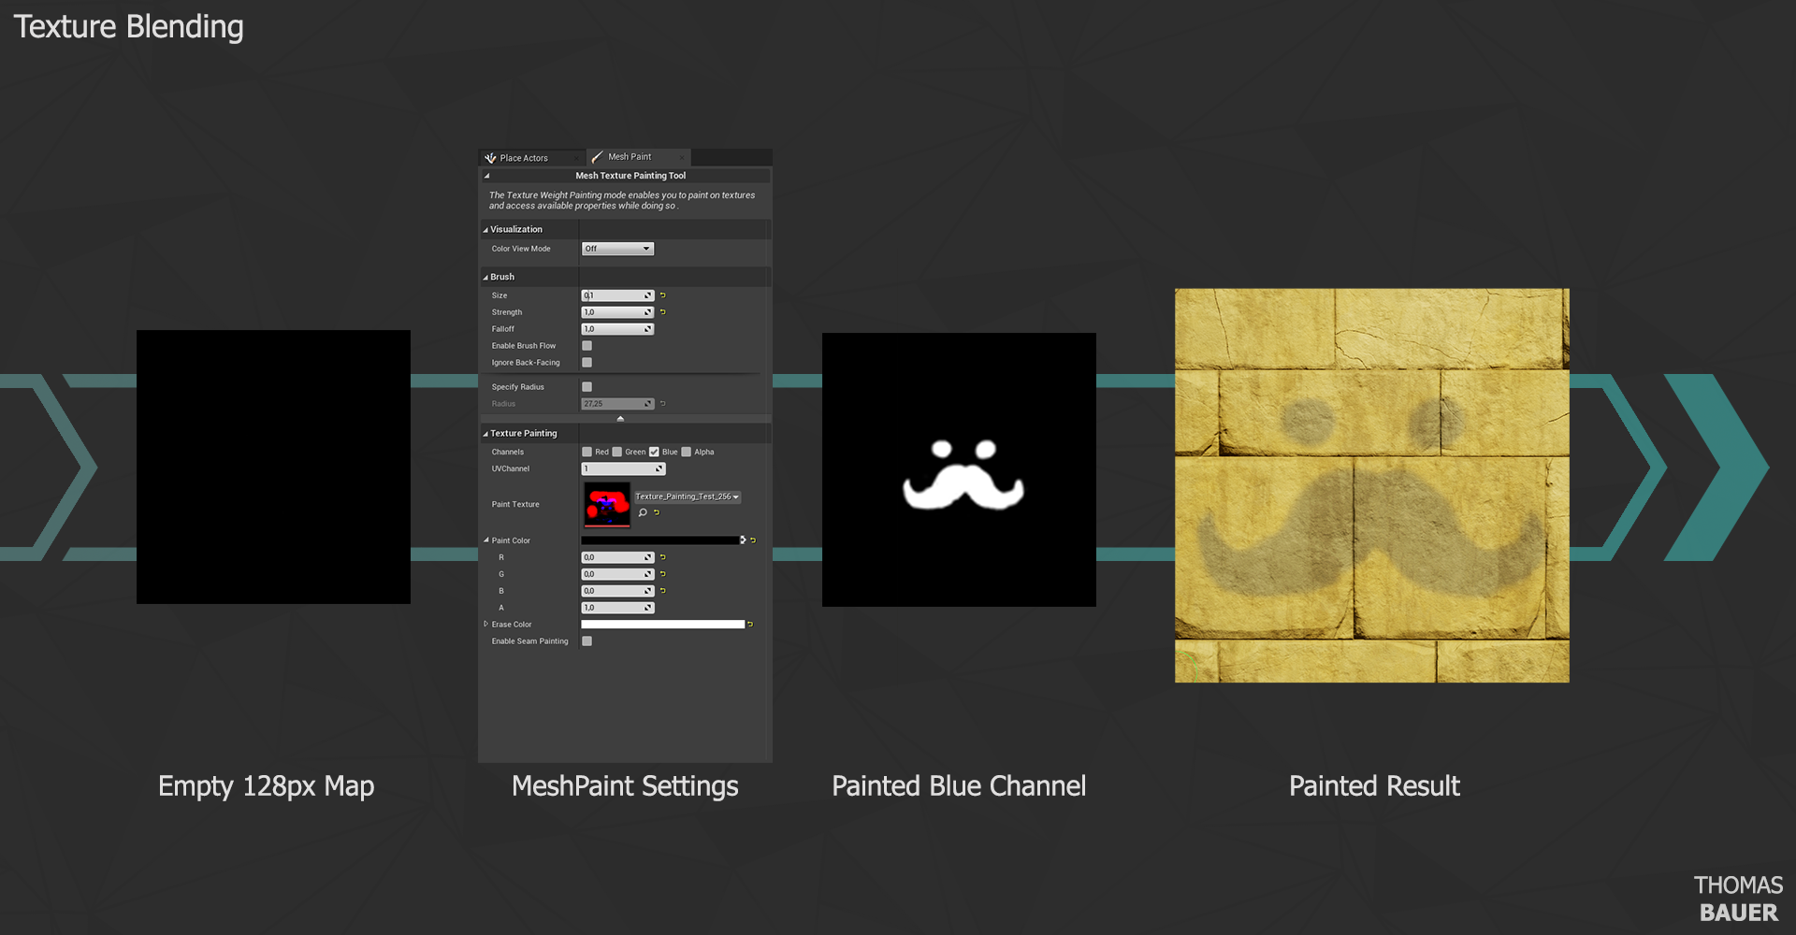Reset Paint Color R value
This screenshot has height=935, width=1796.
(662, 557)
